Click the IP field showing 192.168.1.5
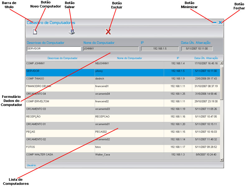 click(160, 49)
